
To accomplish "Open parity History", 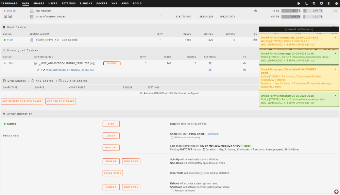I will [x=111, y=147].
